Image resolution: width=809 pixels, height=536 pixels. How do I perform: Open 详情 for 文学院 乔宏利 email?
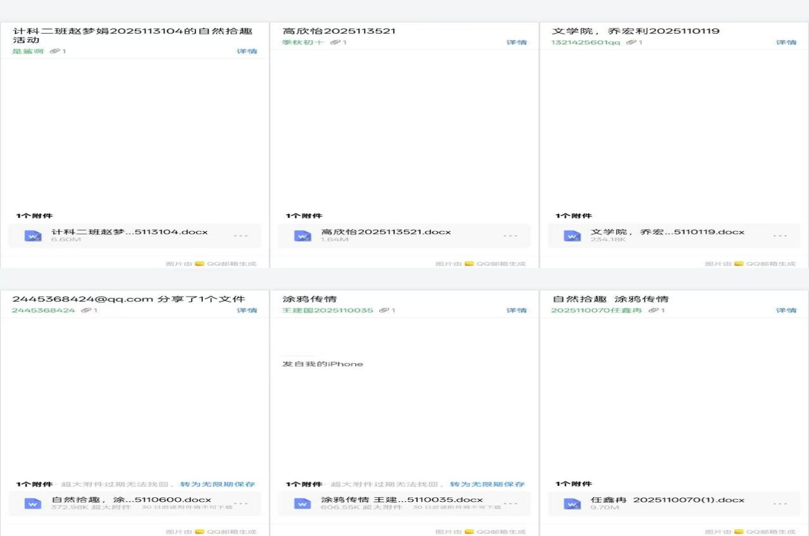[x=786, y=42]
